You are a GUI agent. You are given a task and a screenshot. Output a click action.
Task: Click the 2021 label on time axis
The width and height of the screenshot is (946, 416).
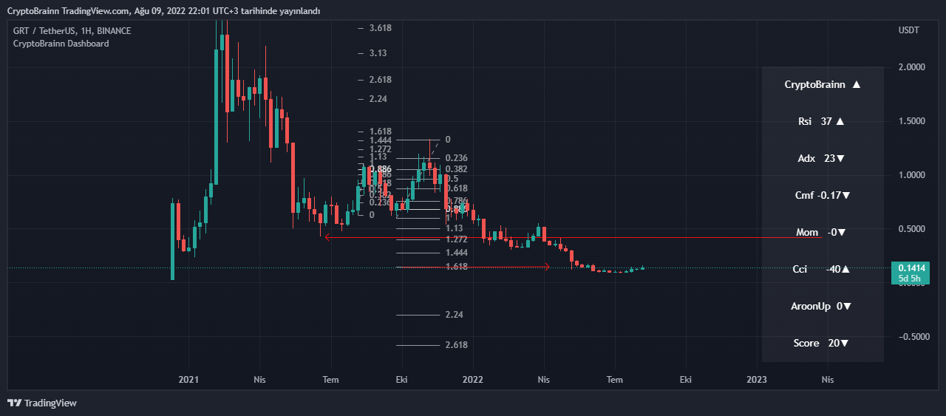click(189, 380)
